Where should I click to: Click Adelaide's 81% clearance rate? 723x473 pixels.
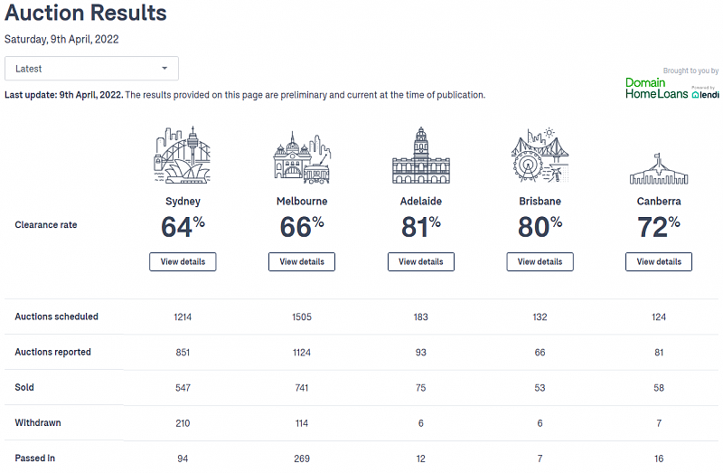click(420, 227)
